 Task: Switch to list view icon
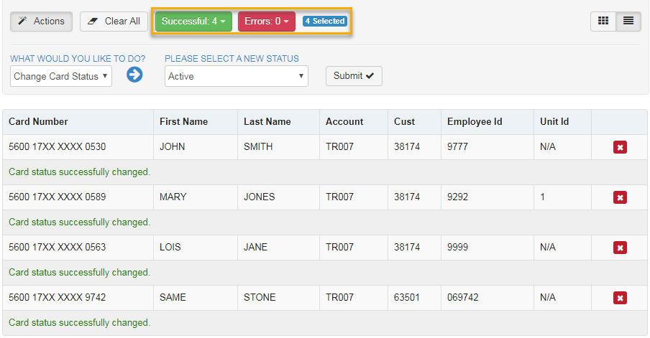pos(628,21)
